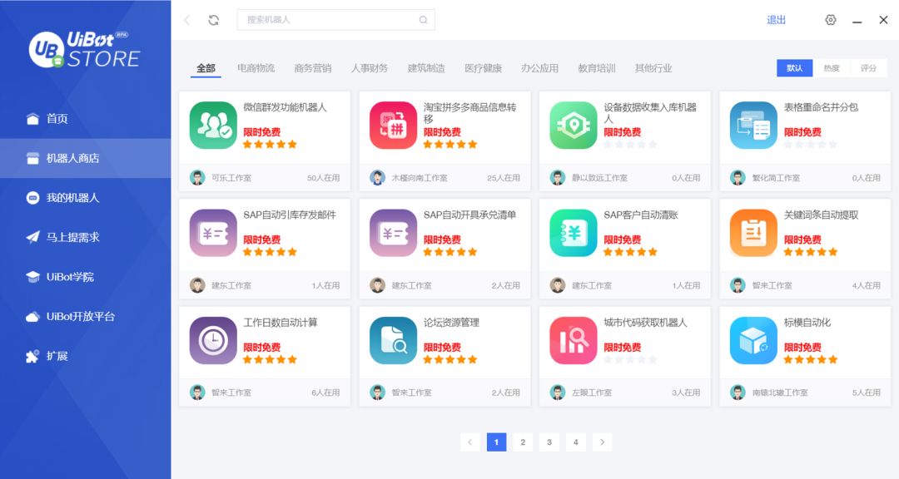Switch to the 办公应用 category tab
The width and height of the screenshot is (899, 479).
click(x=539, y=68)
